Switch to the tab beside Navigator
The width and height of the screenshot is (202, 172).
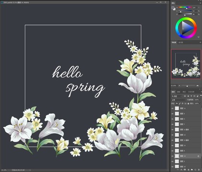180,43
